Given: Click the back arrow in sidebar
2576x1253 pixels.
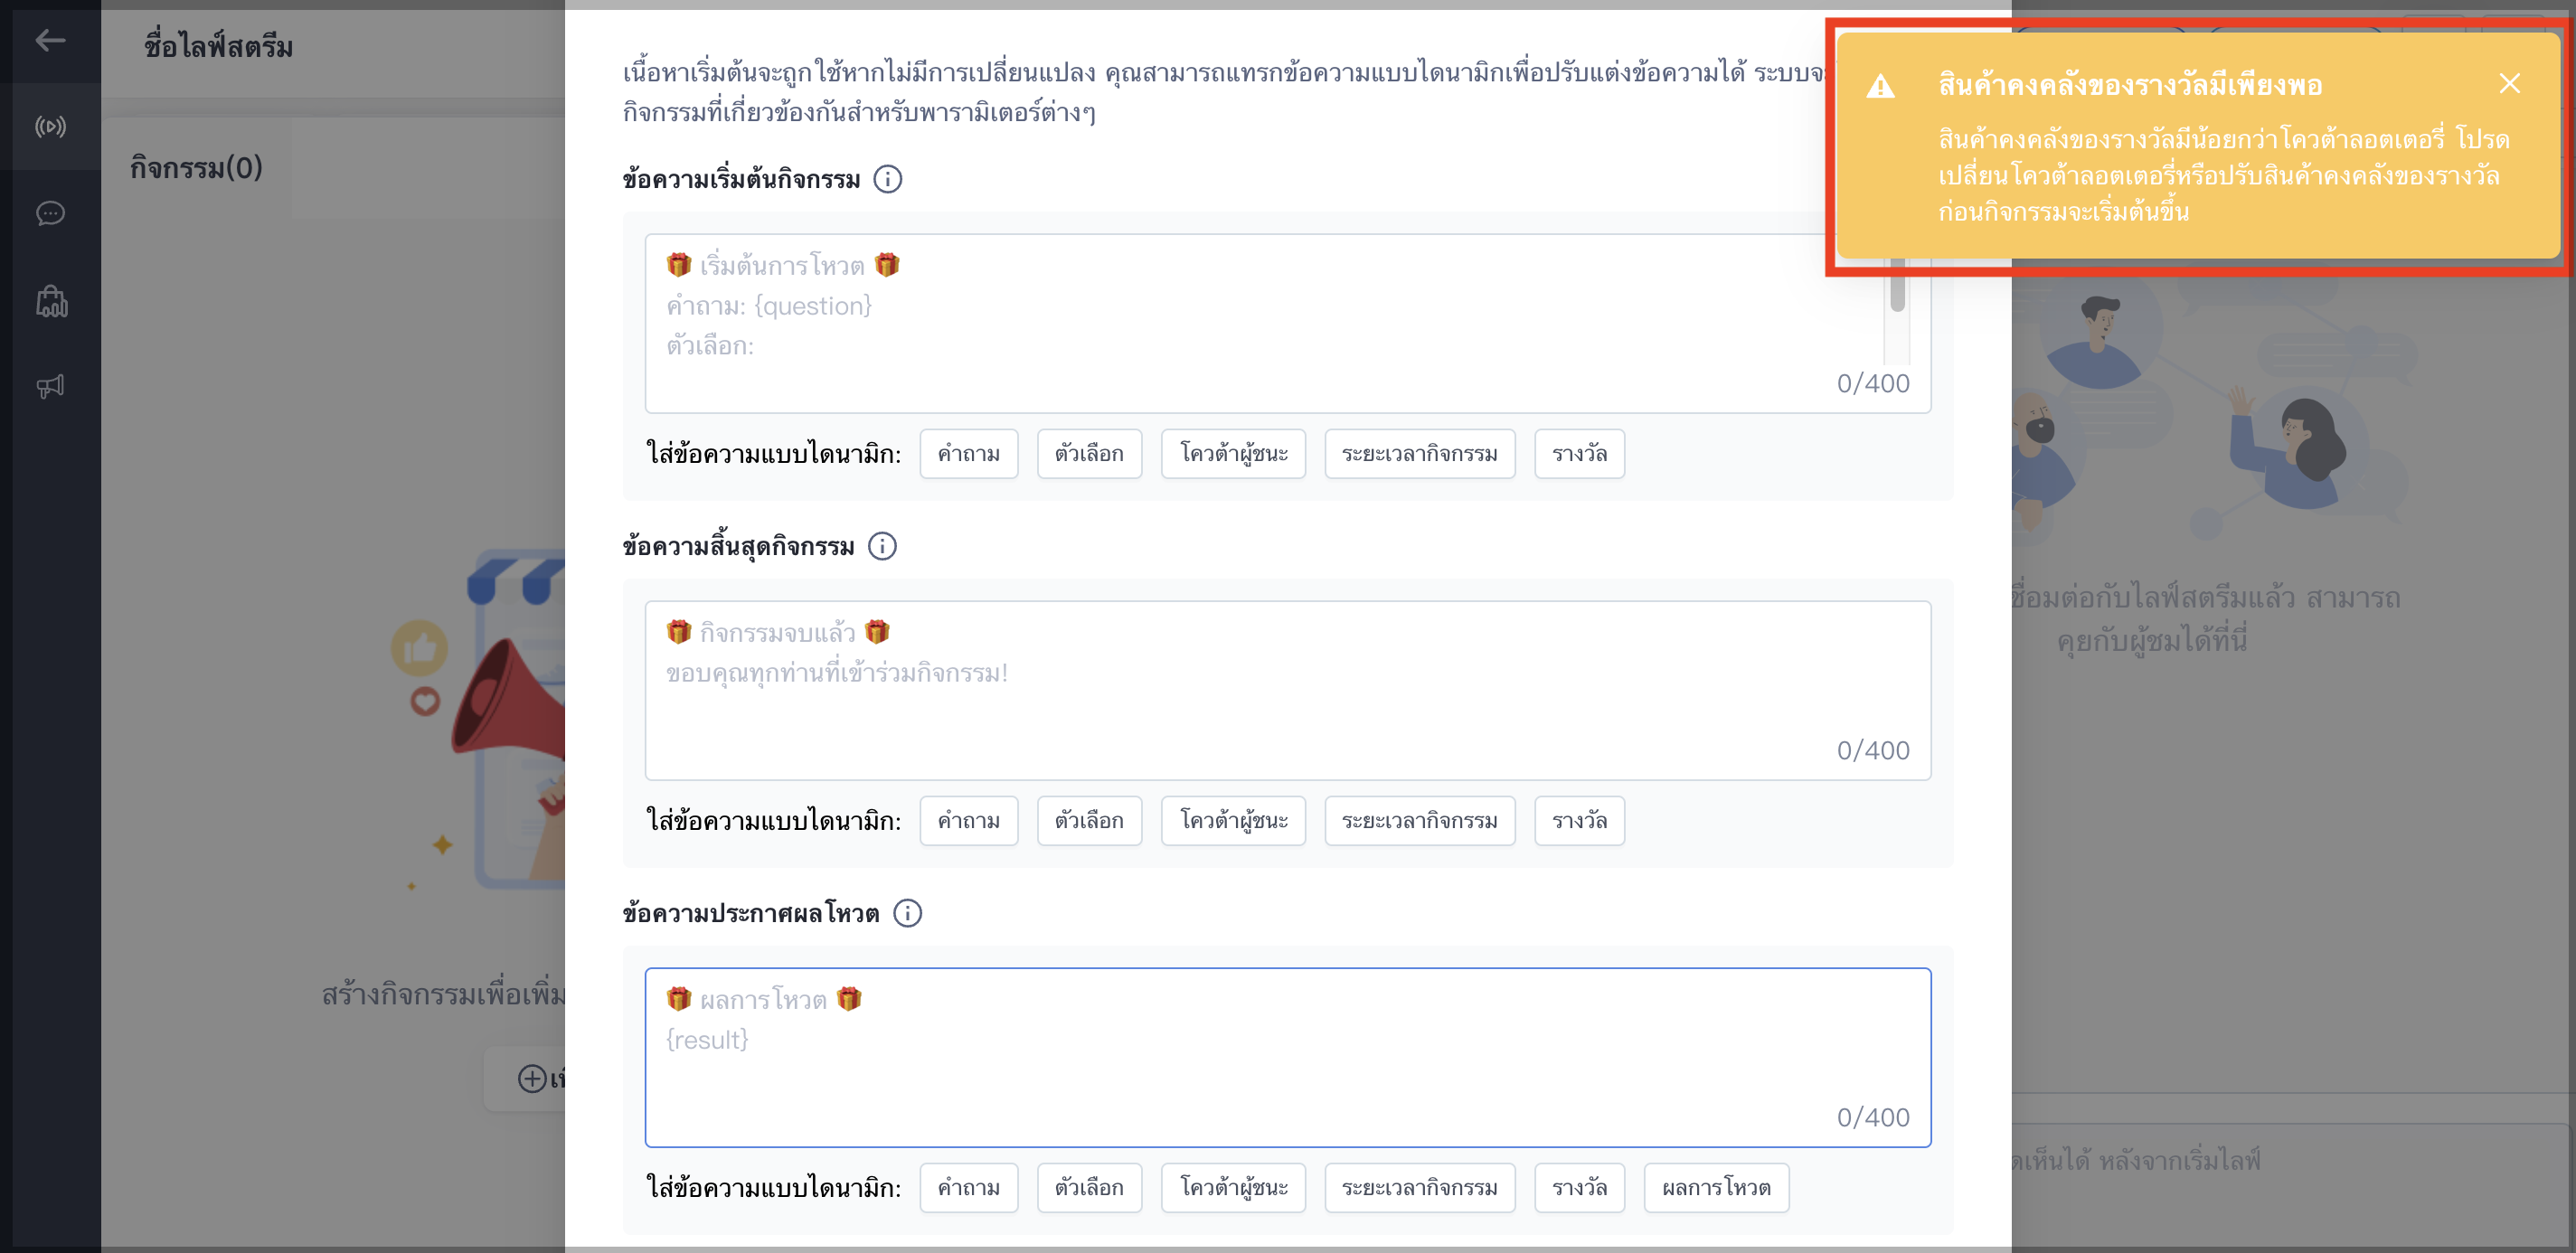Looking at the screenshot, I should coord(50,40).
